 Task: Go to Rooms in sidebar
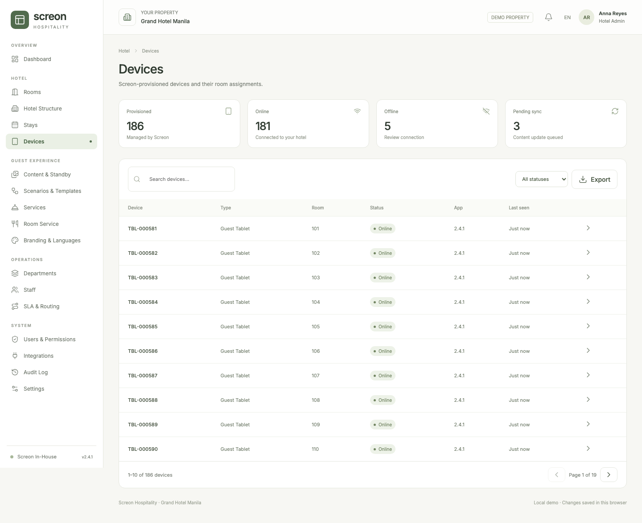[x=51, y=92]
